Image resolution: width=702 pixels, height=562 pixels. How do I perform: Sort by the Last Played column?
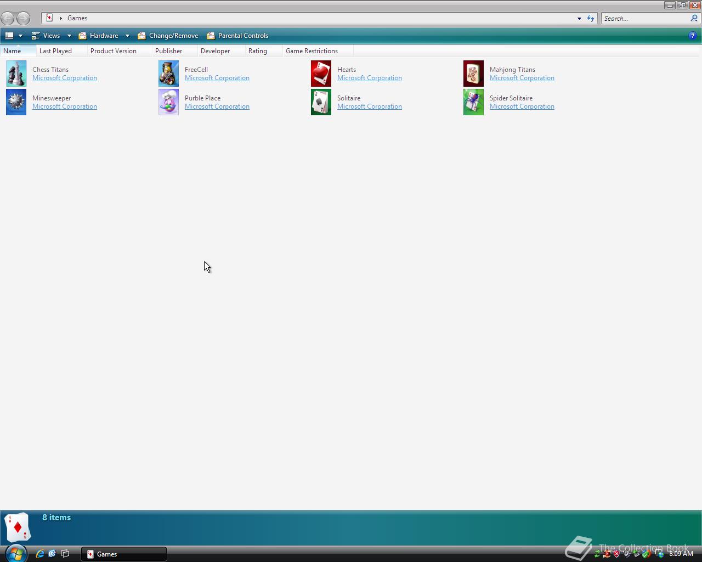coord(61,51)
